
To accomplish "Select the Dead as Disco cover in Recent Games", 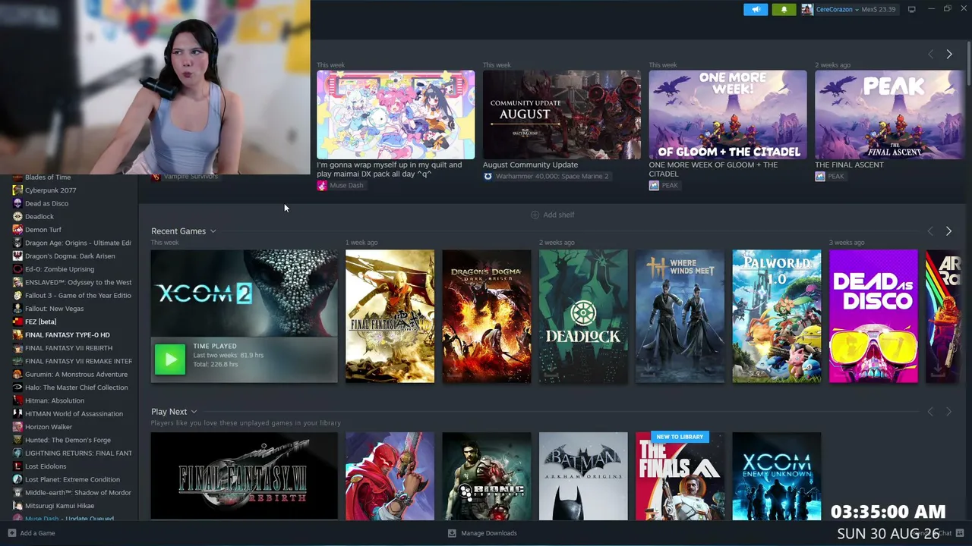I will tap(873, 316).
